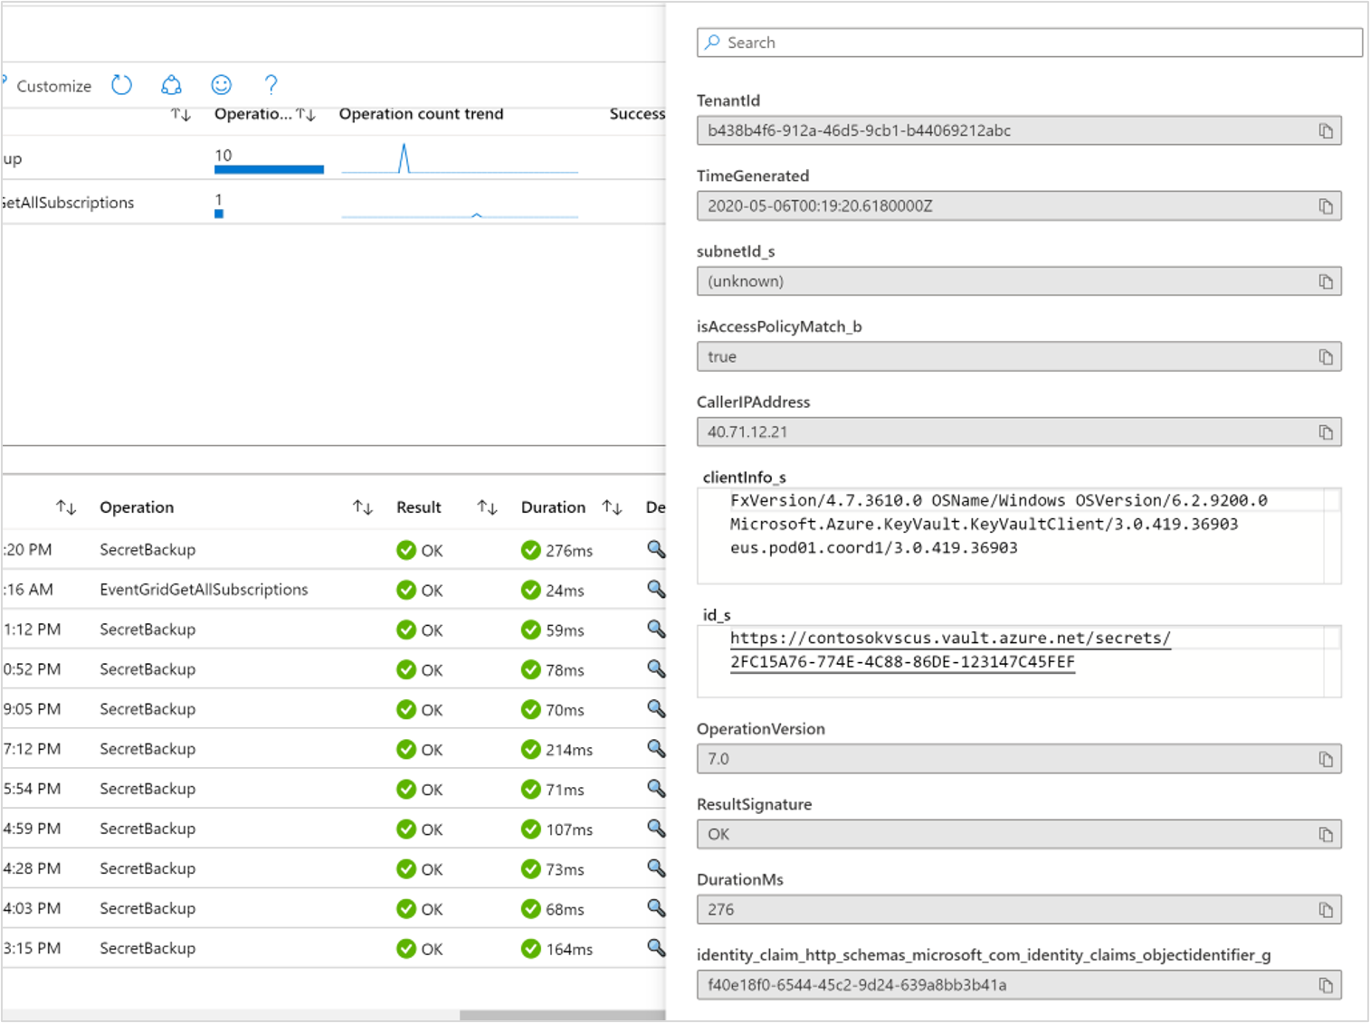
Task: Copy the identity claims objectidentifier value
Action: pyautogui.click(x=1327, y=985)
